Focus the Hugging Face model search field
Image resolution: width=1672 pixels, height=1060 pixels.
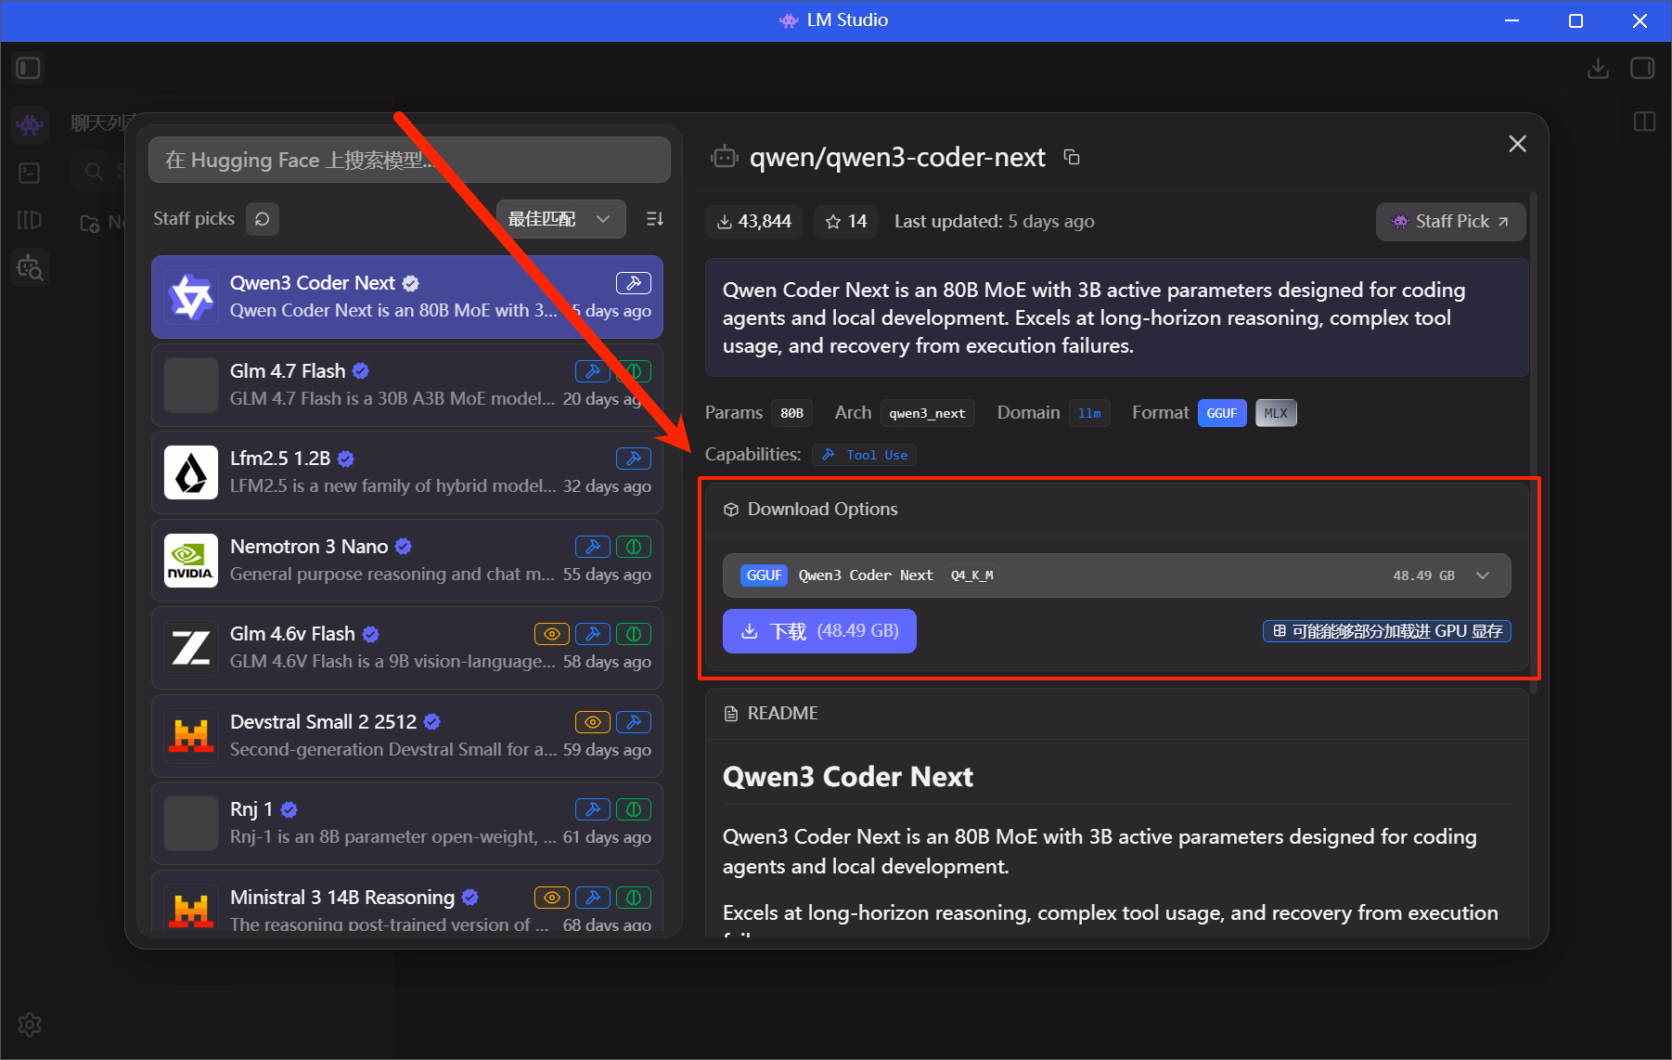(409, 160)
